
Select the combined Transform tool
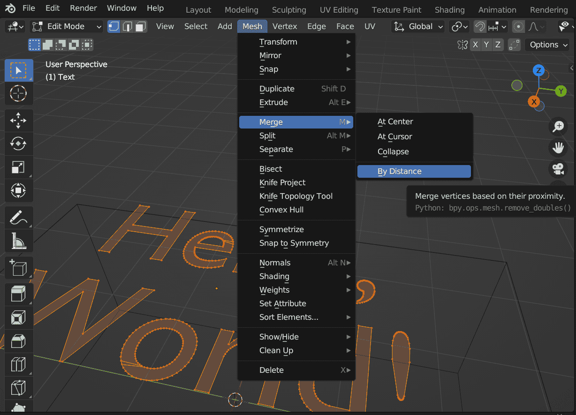[x=19, y=191]
